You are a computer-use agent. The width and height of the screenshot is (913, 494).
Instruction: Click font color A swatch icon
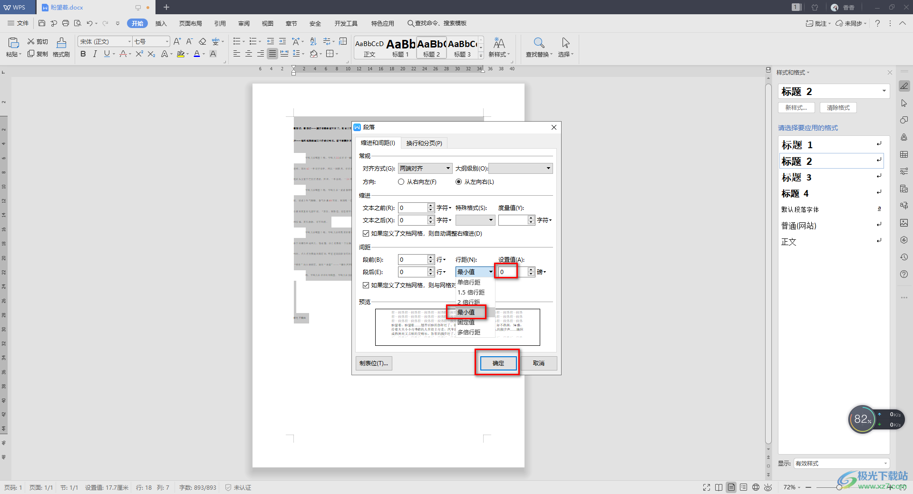[x=197, y=54]
